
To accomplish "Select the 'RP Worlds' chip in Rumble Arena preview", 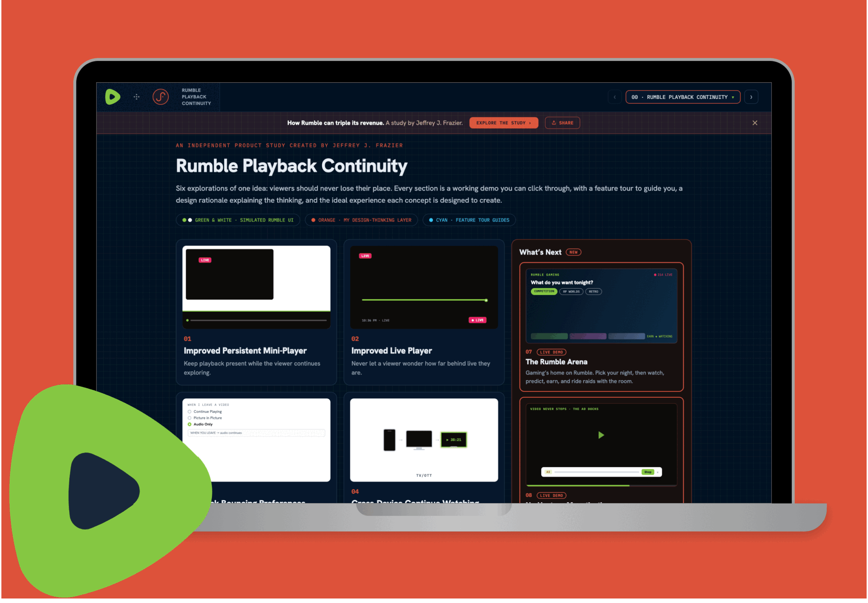I will tap(571, 292).
